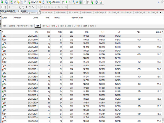The height and width of the screenshot is (123, 164).
Task: Click the zoom out magnifier icon
Action: [77, 2]
